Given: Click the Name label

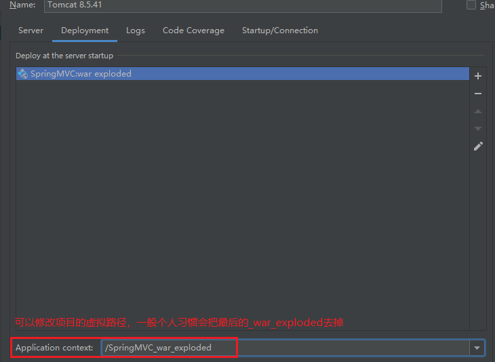Looking at the screenshot, I should click(x=22, y=5).
